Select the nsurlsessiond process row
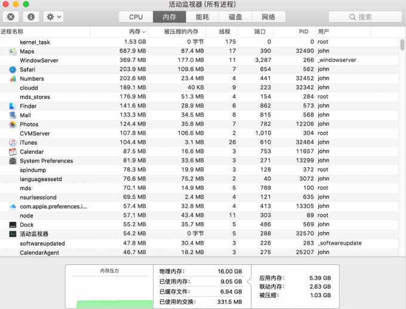This screenshot has width=406, height=309. tap(199, 197)
